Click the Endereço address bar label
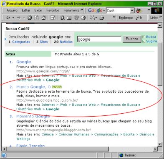Screen dimensions: 164x159 (x=126, y=18)
